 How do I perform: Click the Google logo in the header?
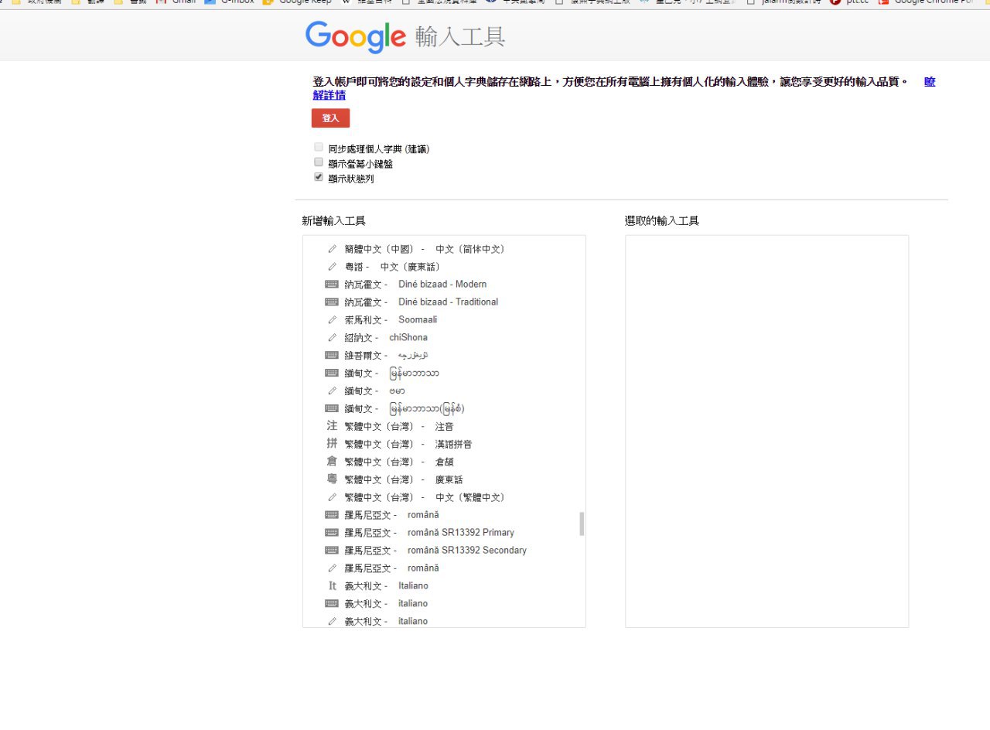click(x=355, y=36)
